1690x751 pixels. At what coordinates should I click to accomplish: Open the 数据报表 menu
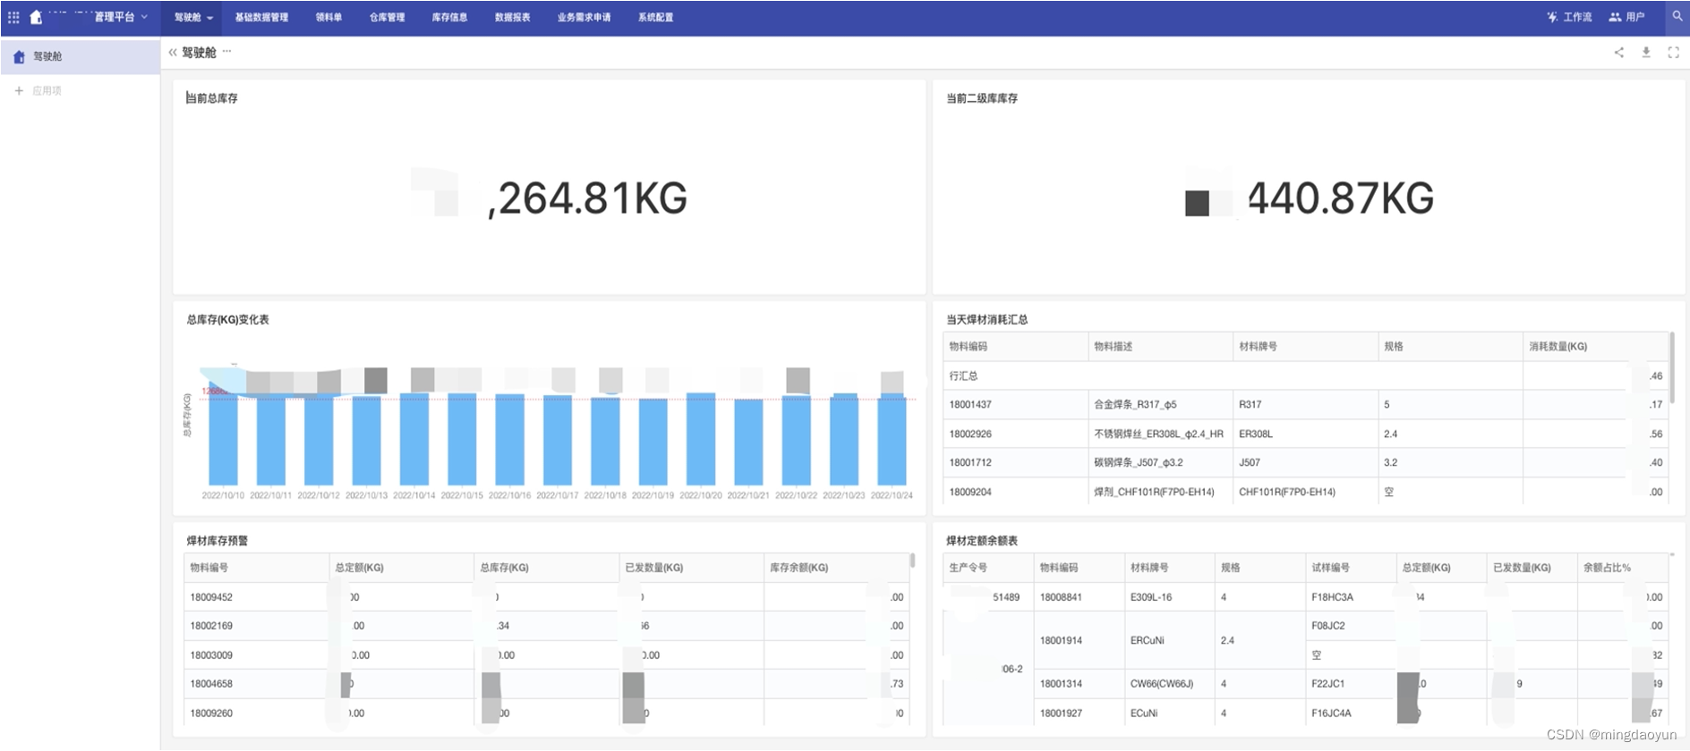tap(512, 18)
